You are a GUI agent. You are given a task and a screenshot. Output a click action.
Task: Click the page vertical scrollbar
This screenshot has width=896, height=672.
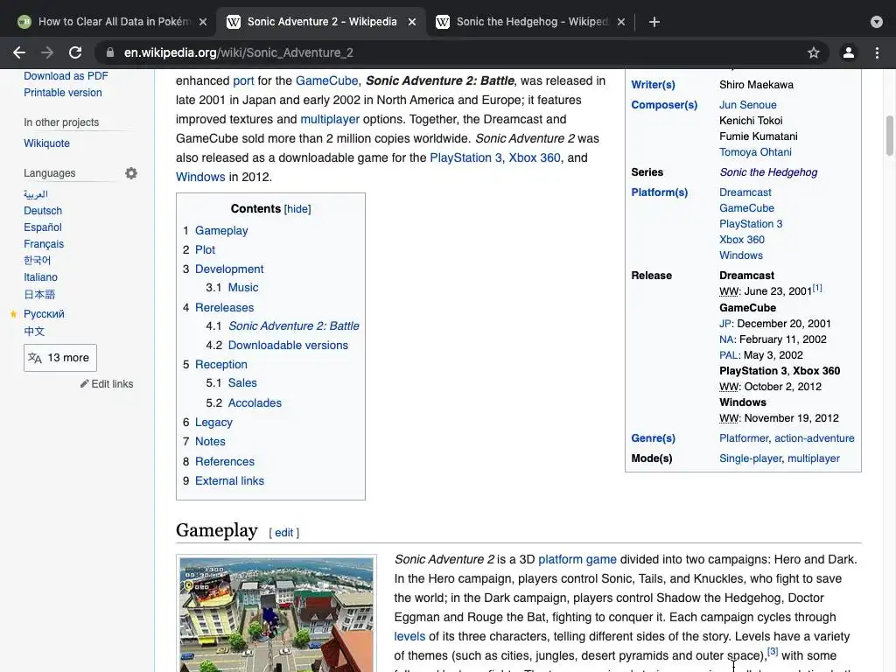(x=889, y=136)
